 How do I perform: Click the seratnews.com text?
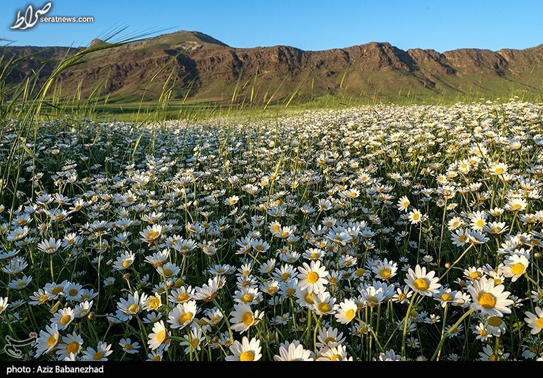coord(67,20)
